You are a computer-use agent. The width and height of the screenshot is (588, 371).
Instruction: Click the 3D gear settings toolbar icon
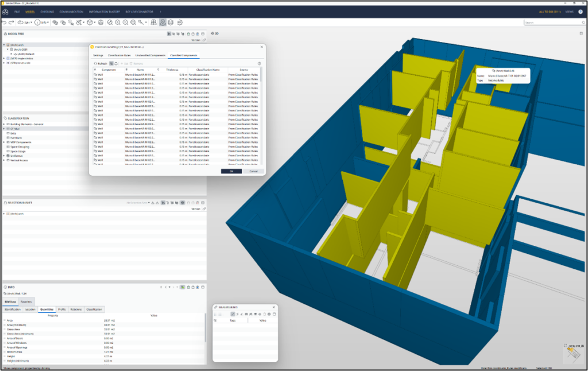(x=180, y=22)
